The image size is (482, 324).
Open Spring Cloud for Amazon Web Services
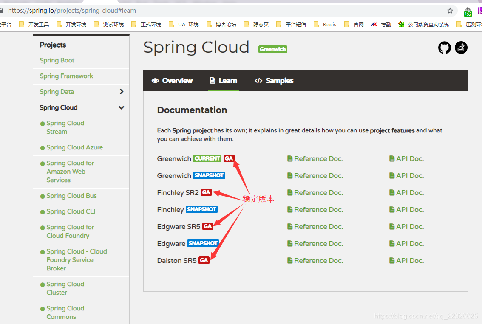(x=70, y=172)
